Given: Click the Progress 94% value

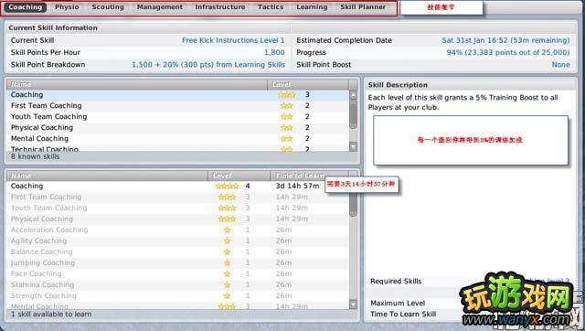Looking at the screenshot, I should 508,53.
